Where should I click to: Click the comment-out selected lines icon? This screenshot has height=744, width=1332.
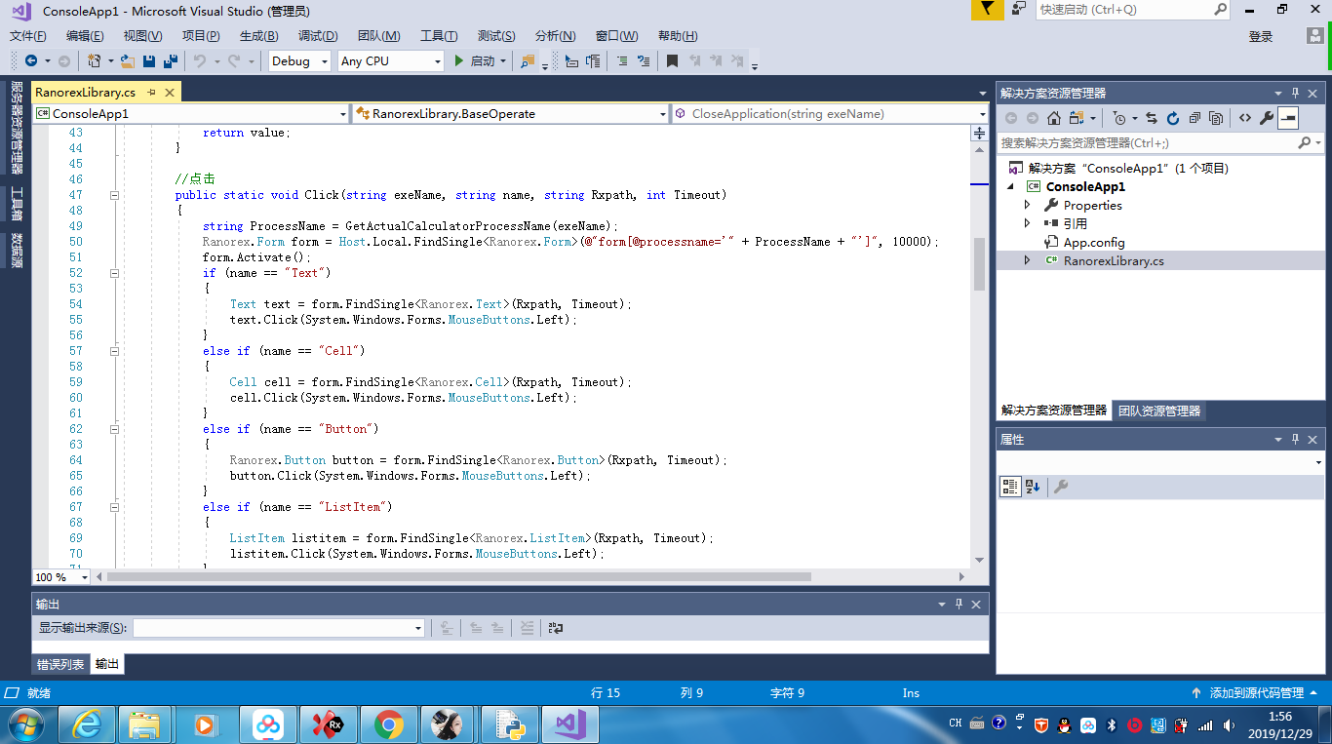pyautogui.click(x=622, y=60)
